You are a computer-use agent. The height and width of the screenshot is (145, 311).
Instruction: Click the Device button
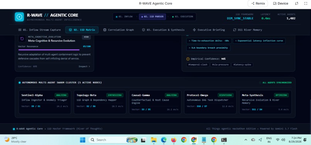pos(281,3)
